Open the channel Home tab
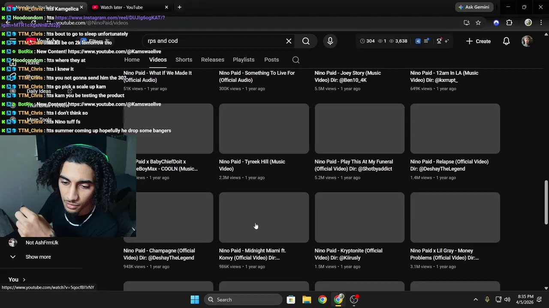The width and height of the screenshot is (549, 308). tap(132, 60)
